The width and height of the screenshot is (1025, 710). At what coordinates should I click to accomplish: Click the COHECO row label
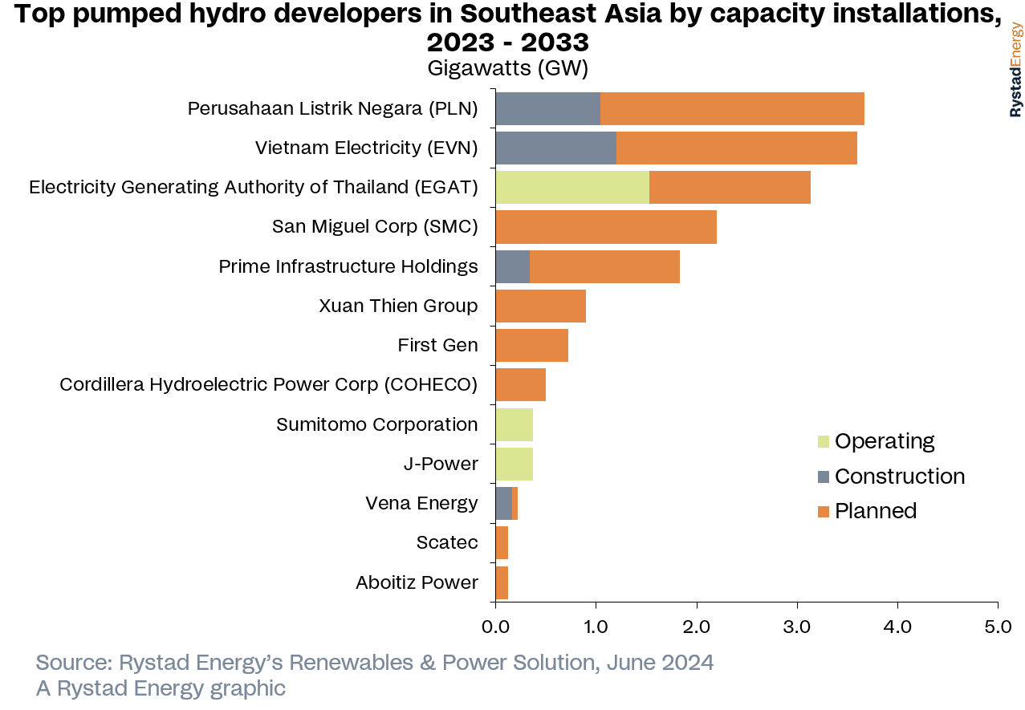(x=269, y=384)
